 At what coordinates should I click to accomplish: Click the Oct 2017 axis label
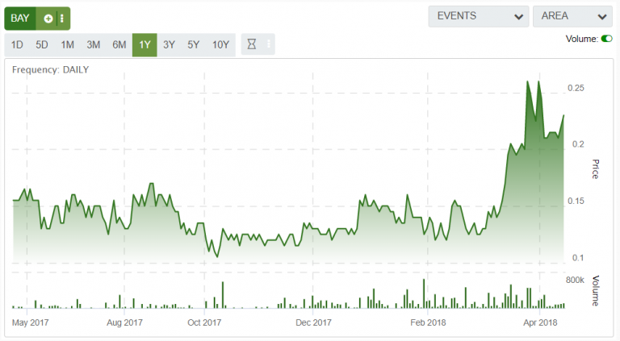click(x=204, y=322)
